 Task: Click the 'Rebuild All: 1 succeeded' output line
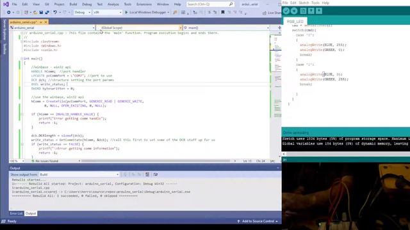[74, 195]
